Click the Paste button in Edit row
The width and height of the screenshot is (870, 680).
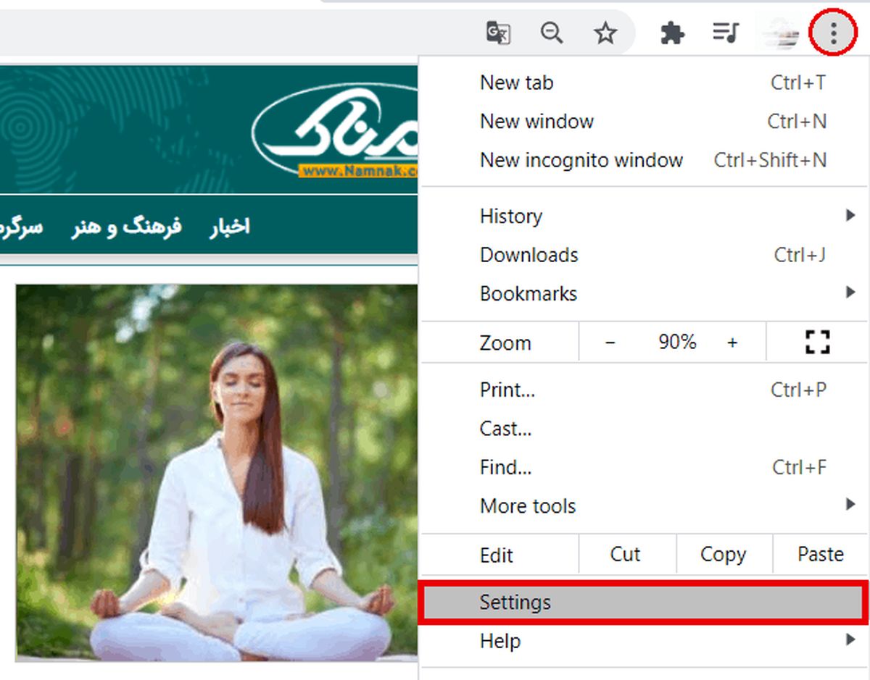(821, 555)
